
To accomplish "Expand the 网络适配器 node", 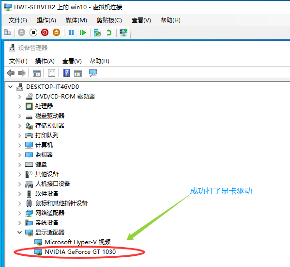I will coord(19,213).
